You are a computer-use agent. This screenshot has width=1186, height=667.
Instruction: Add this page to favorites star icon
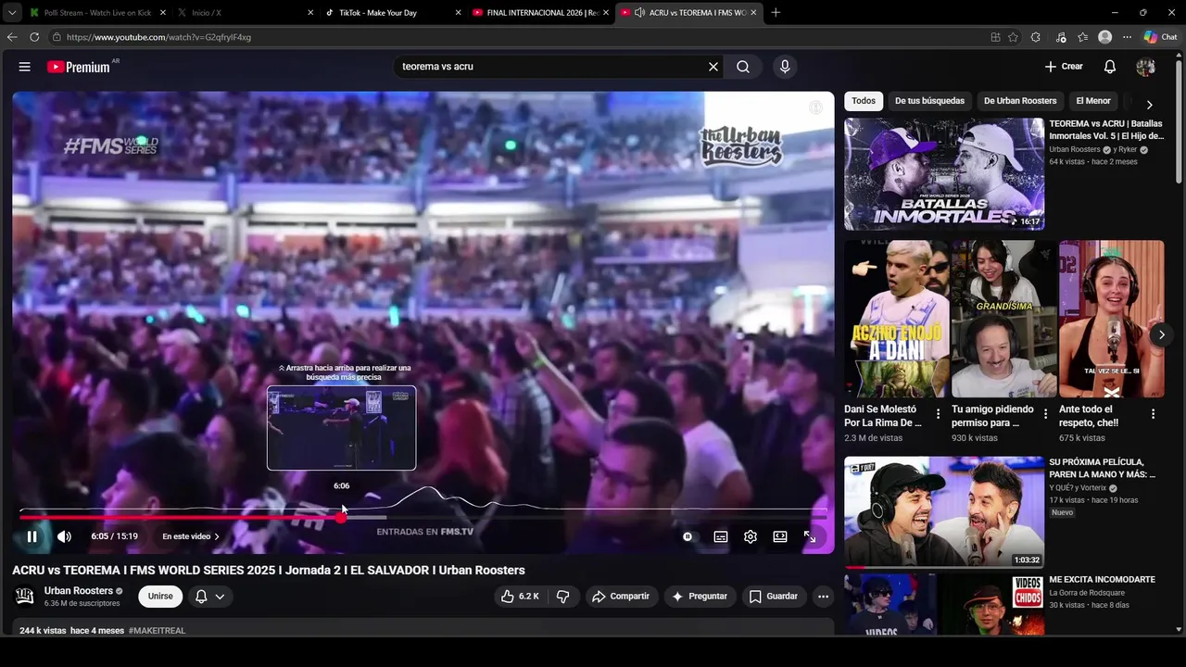coord(1013,37)
